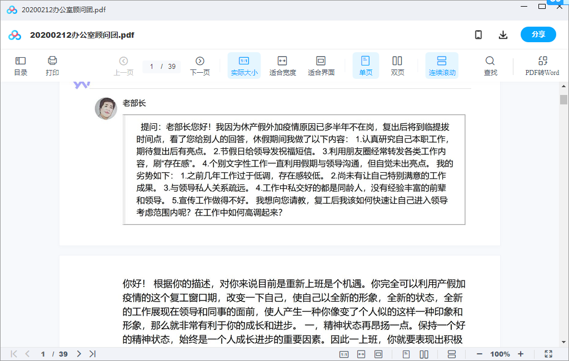The height and width of the screenshot is (361, 569).
Task: Click the mobile phone icon in header
Action: [478, 34]
